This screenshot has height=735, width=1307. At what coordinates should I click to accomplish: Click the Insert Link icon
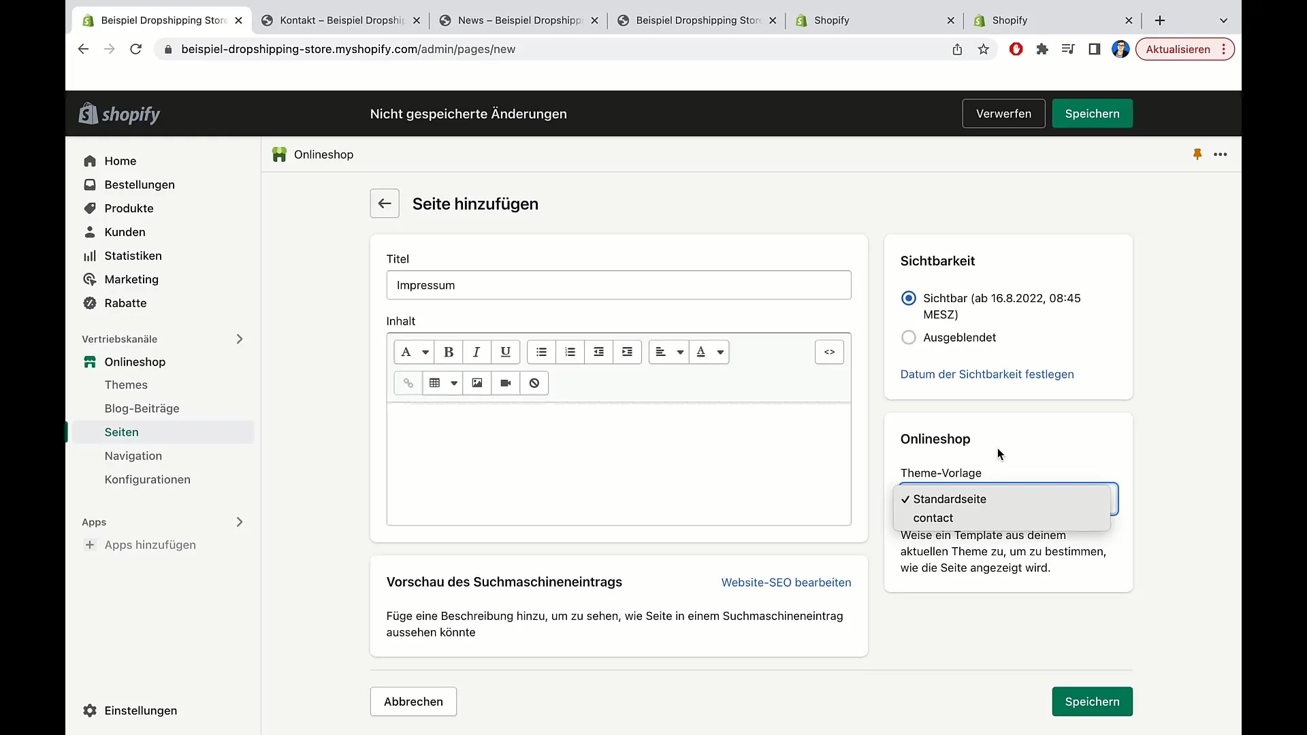pos(408,383)
